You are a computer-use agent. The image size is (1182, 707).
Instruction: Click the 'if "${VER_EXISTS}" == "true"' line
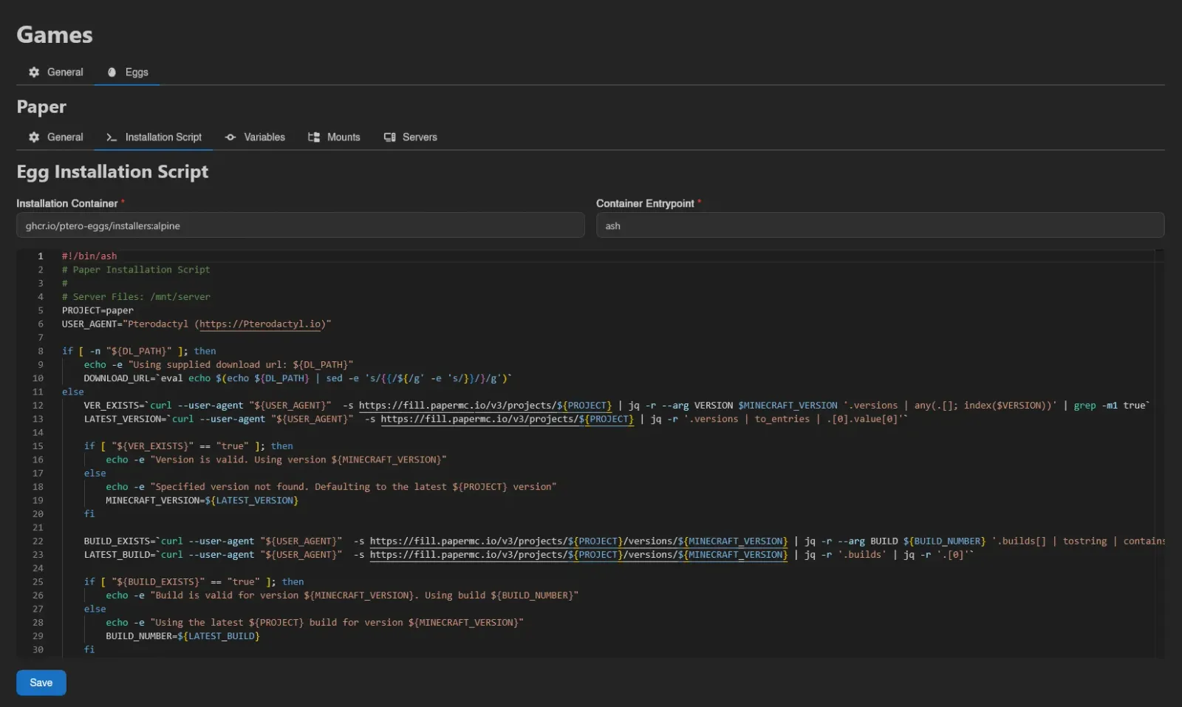click(x=188, y=446)
